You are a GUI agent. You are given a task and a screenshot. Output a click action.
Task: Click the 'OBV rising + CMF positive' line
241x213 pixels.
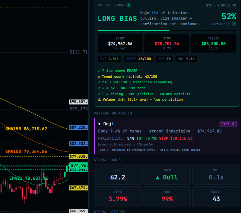point(144,94)
